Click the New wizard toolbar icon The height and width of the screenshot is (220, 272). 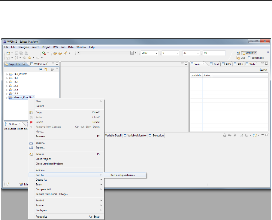pyautogui.click(x=8, y=53)
